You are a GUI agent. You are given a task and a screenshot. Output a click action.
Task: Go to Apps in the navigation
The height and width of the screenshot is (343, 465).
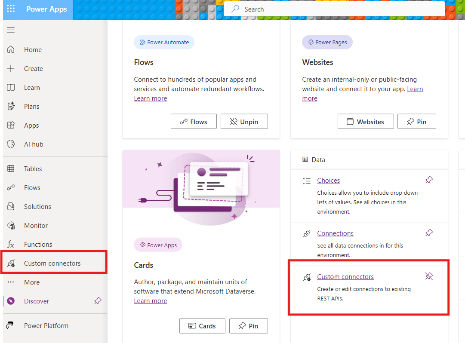coord(55,125)
